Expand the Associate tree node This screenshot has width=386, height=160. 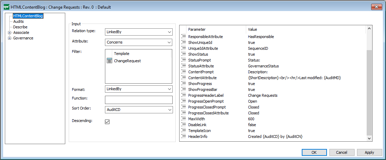tap(9, 32)
